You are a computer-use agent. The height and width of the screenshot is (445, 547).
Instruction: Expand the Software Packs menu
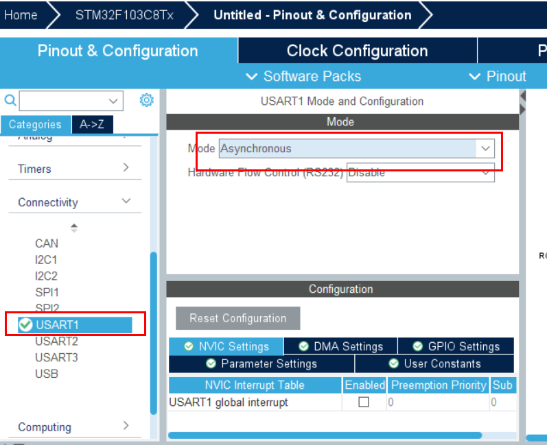303,76
